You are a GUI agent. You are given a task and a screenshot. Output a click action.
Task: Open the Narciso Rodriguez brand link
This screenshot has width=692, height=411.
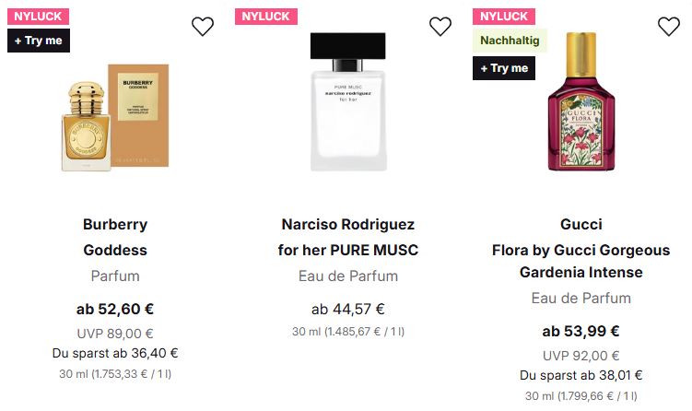point(347,224)
